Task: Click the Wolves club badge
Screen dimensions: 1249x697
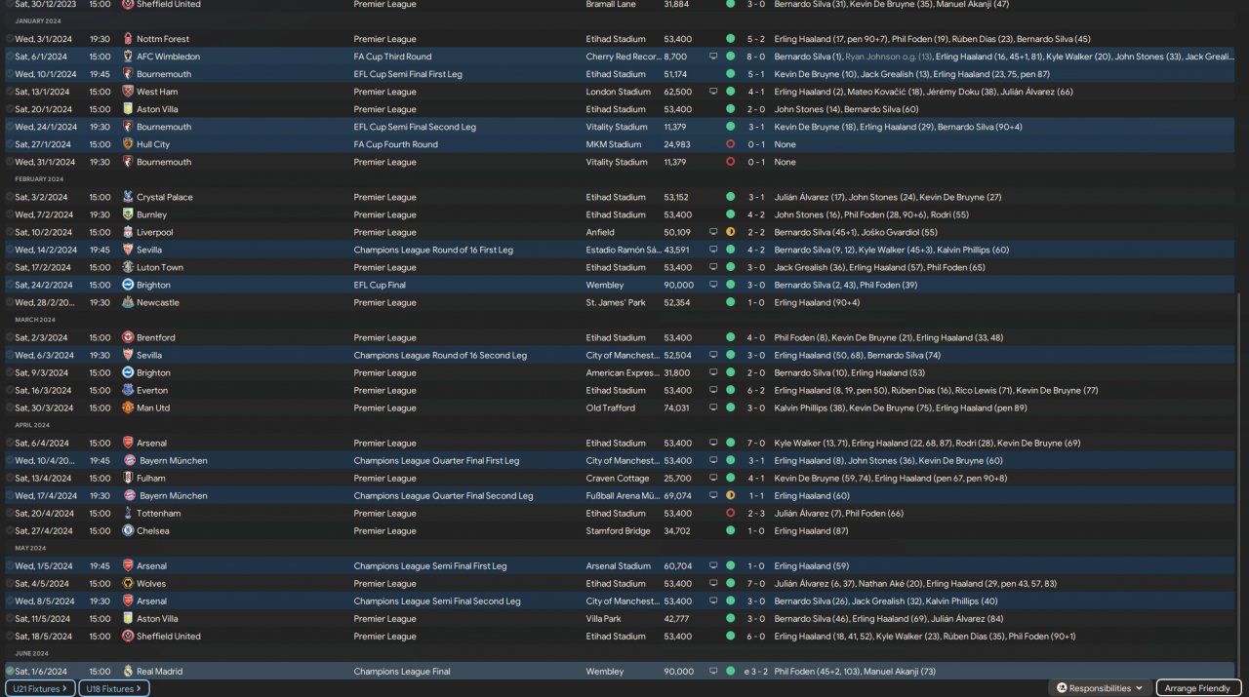Action: click(x=128, y=583)
